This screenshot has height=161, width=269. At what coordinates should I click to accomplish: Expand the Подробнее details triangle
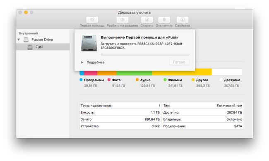(82, 62)
